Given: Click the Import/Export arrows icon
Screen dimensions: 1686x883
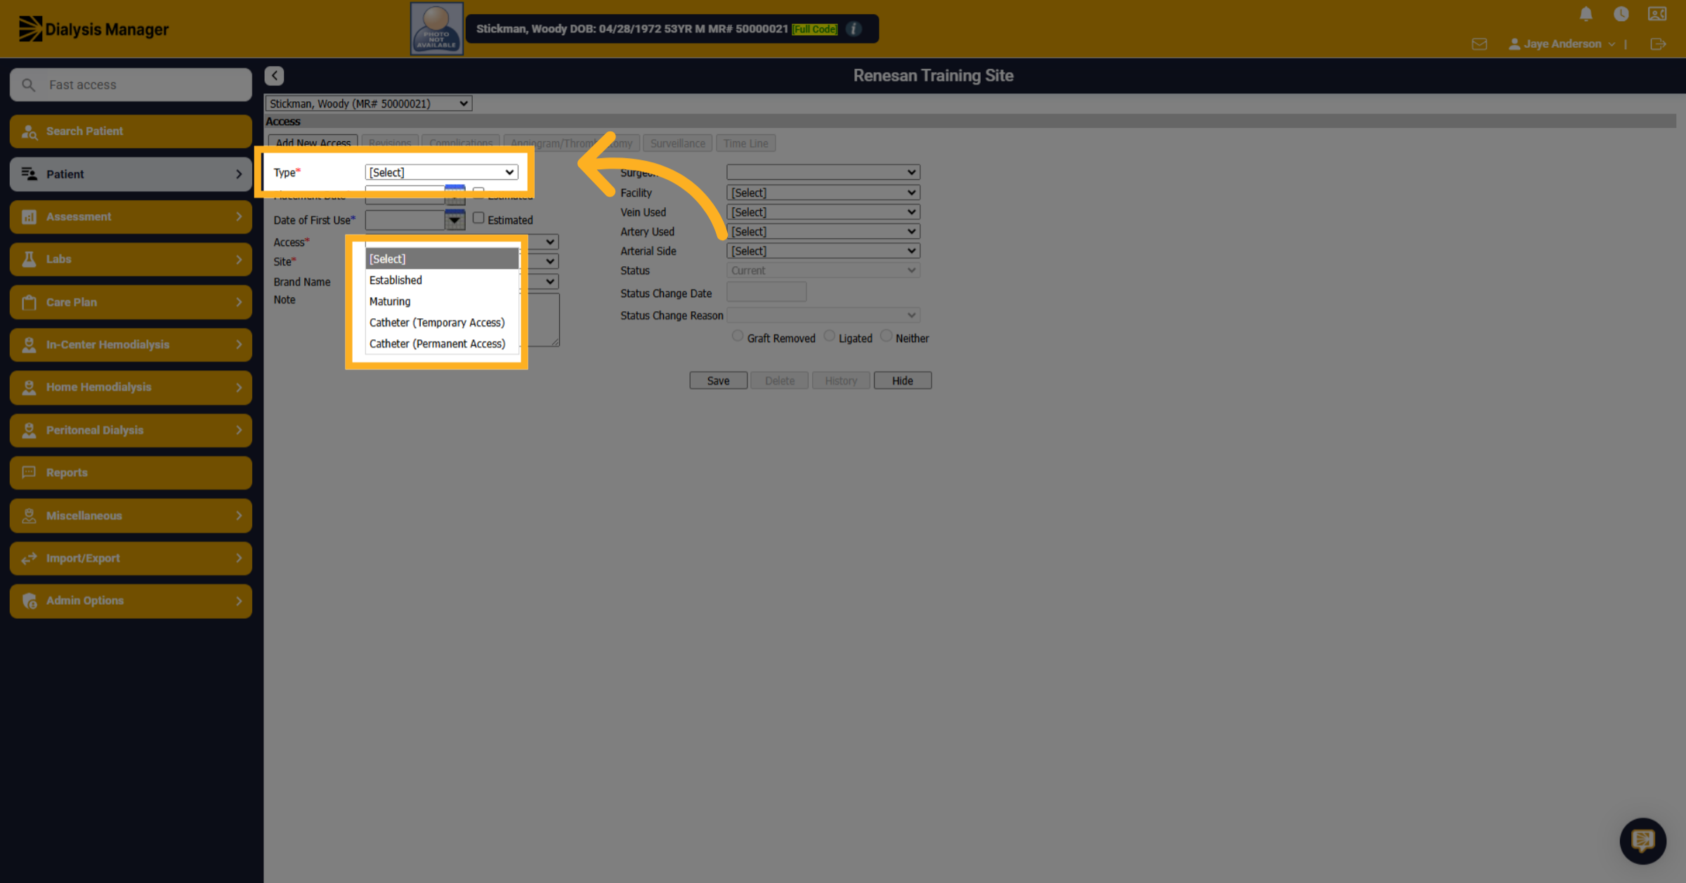Looking at the screenshot, I should (29, 558).
